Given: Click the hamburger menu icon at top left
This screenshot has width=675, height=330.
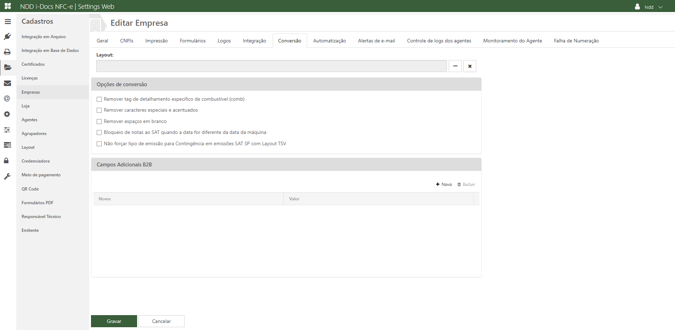Looking at the screenshot, I should pyautogui.click(x=7, y=21).
